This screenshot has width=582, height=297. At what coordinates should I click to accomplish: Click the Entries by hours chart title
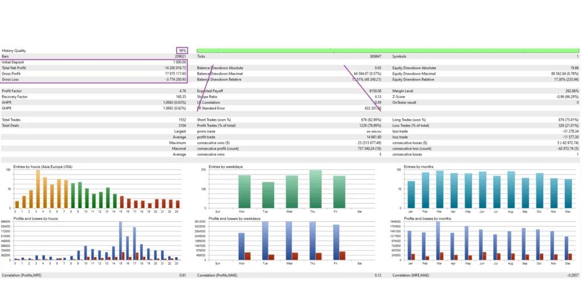tap(39, 166)
